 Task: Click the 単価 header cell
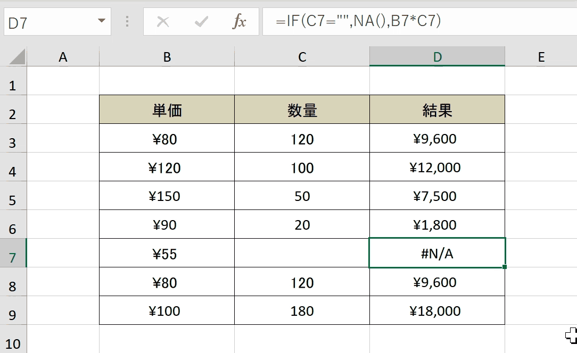tap(167, 110)
